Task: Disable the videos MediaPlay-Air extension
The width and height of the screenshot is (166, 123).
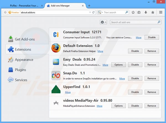Action: (x=135, y=106)
